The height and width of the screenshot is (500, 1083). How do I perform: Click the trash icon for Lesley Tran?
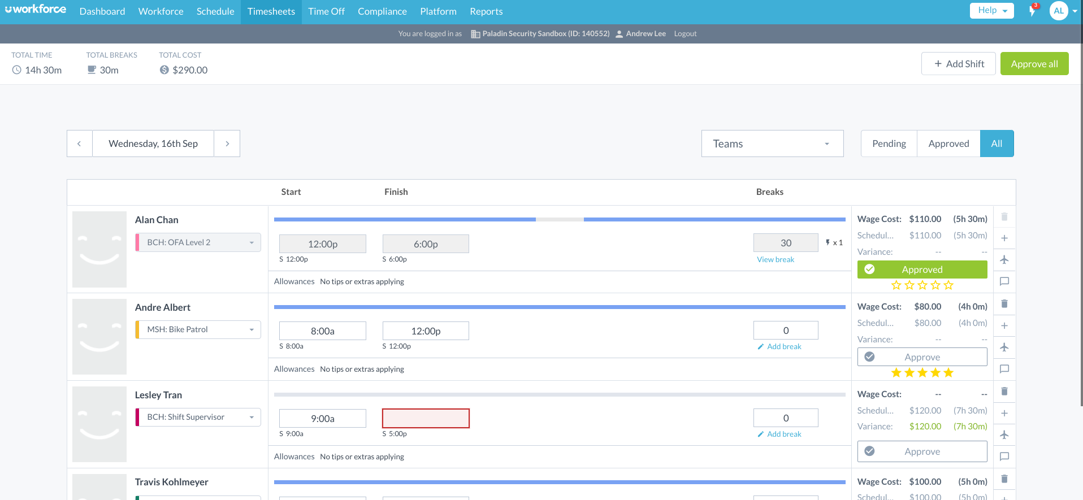point(1004,392)
